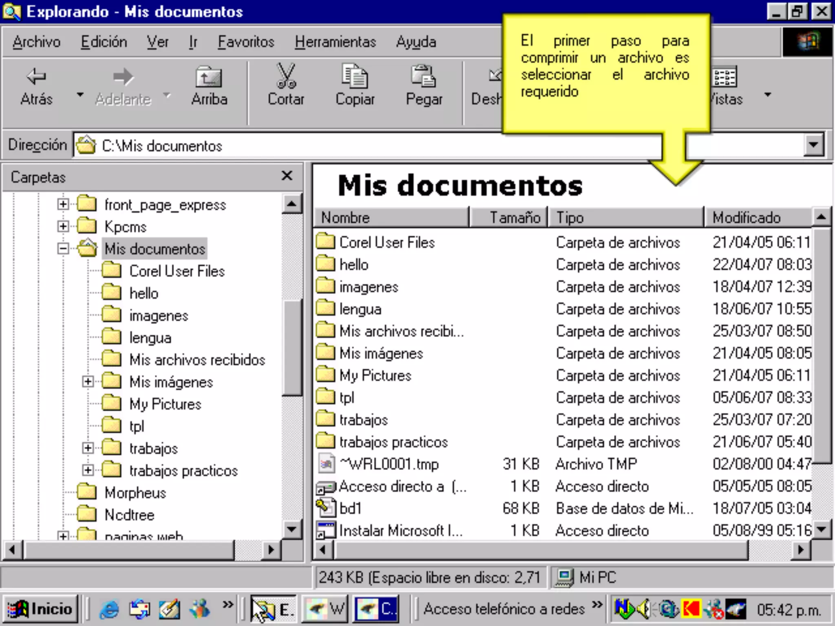This screenshot has width=835, height=626.
Task: Open Internet Explorer from quick launch
Action: pyautogui.click(x=109, y=609)
